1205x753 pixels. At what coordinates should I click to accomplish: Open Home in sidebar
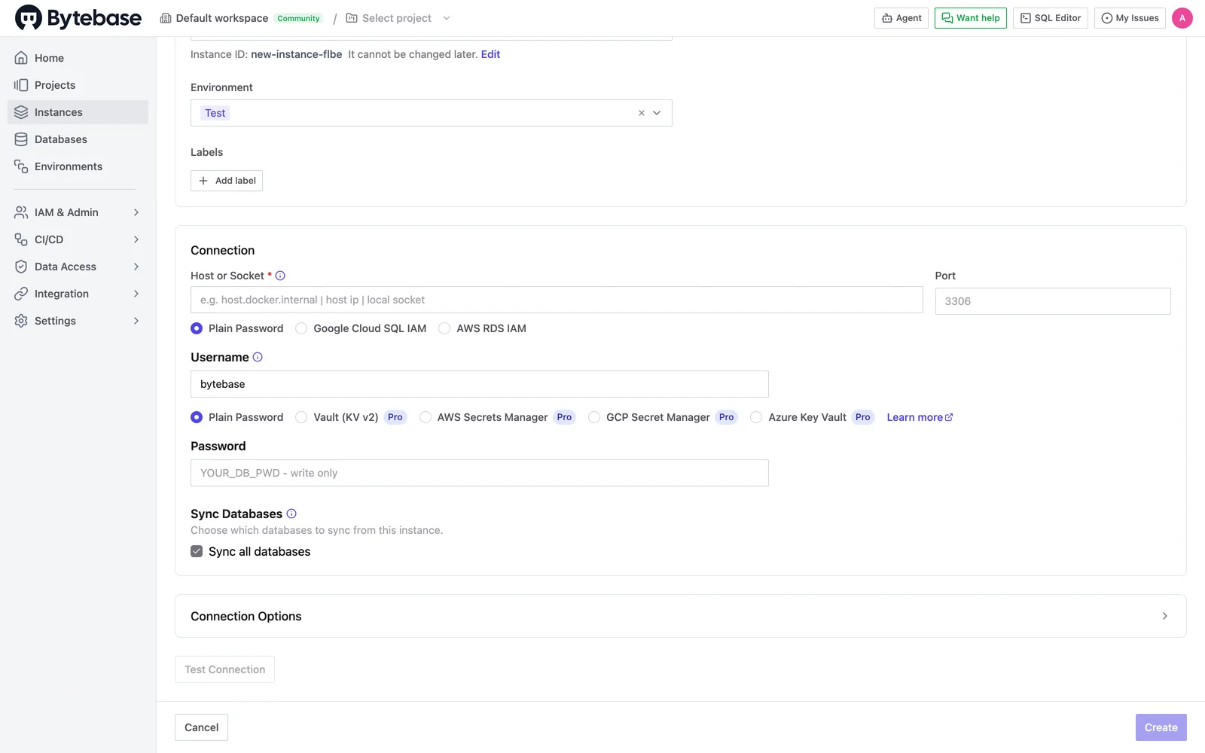point(78,58)
